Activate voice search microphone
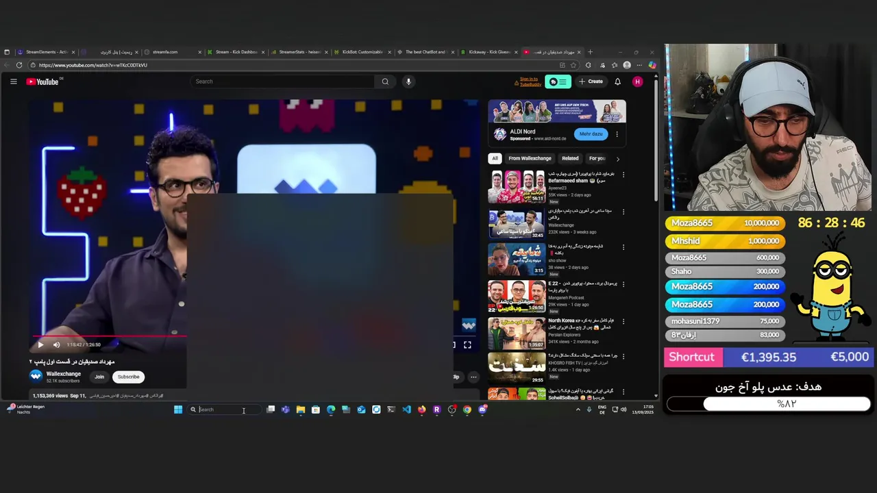 point(408,81)
